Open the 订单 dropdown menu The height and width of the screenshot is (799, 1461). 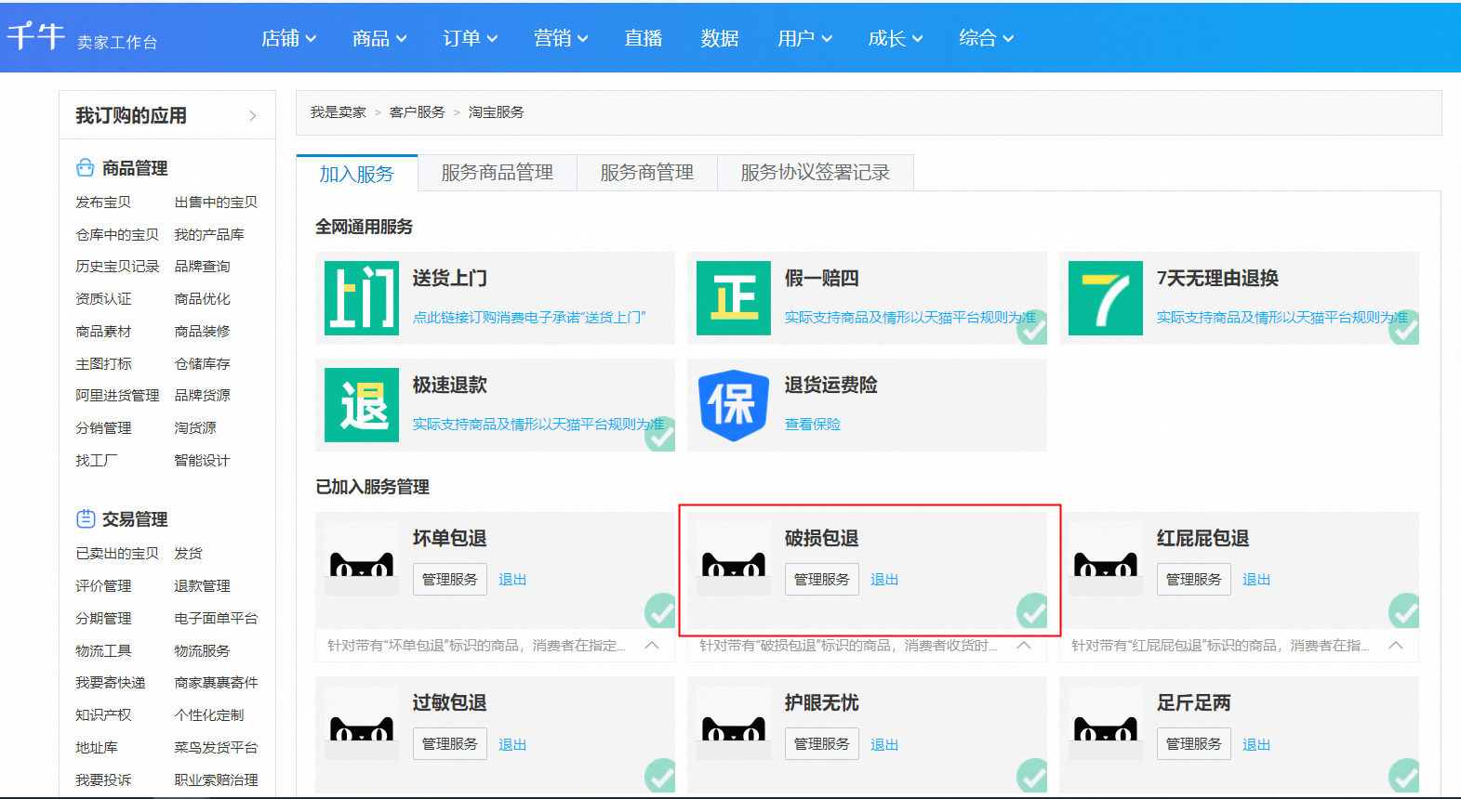pos(471,38)
